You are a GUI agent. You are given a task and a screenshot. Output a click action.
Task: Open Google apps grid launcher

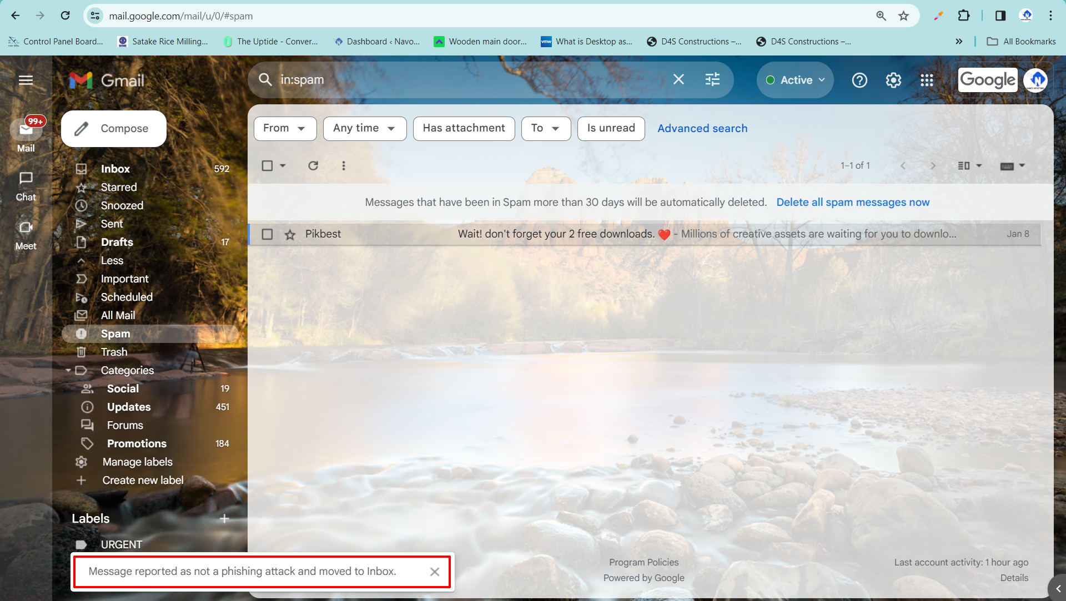tap(927, 80)
